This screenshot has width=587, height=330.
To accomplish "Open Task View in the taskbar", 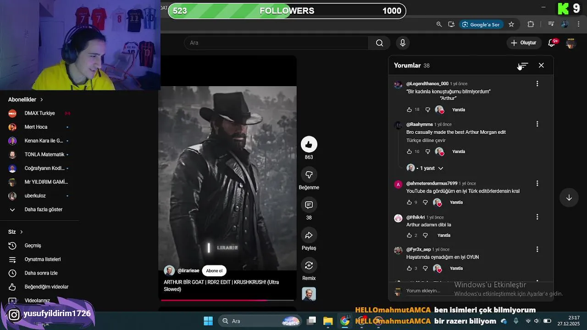I will click(x=311, y=321).
